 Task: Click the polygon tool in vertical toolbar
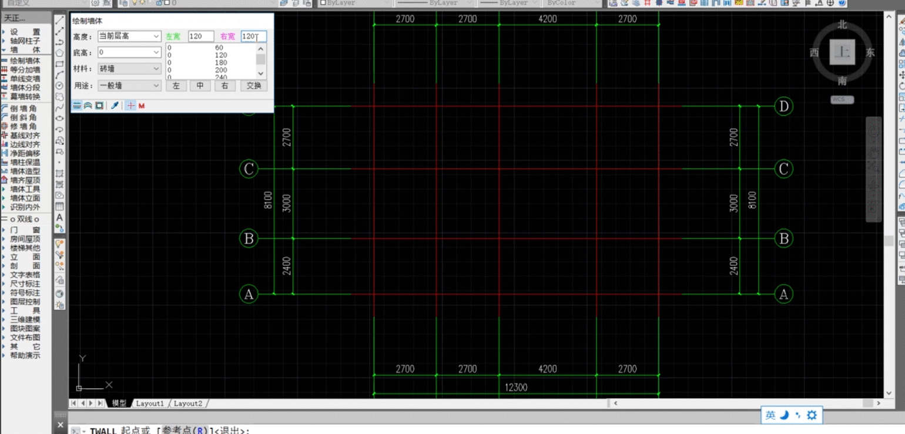point(60,53)
